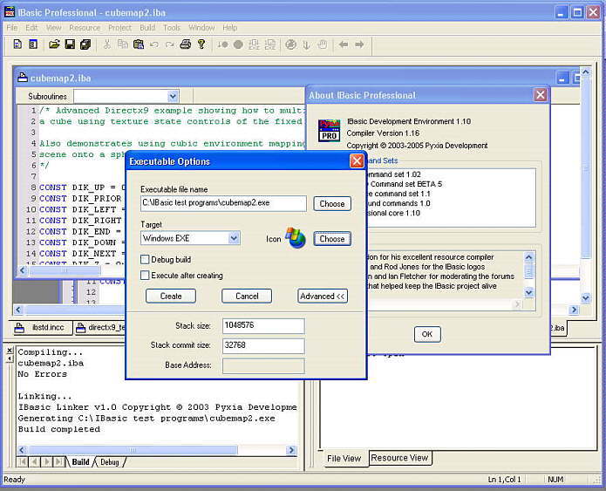Click Cancel in Executable Options
Viewport: 606px width, 491px height.
(x=247, y=297)
